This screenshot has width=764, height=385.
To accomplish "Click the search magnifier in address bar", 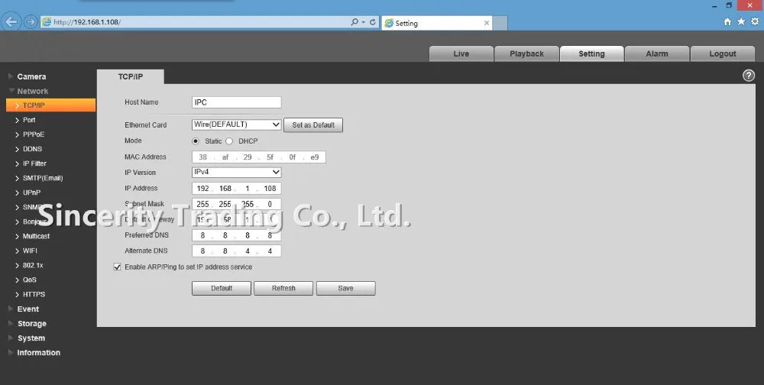I will pos(354,22).
